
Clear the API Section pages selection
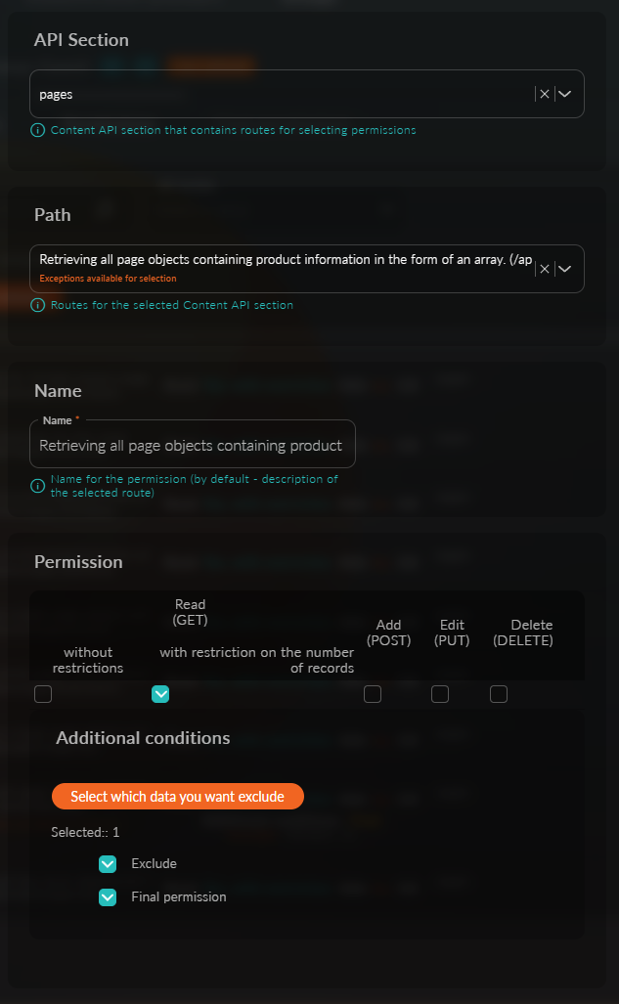click(545, 94)
